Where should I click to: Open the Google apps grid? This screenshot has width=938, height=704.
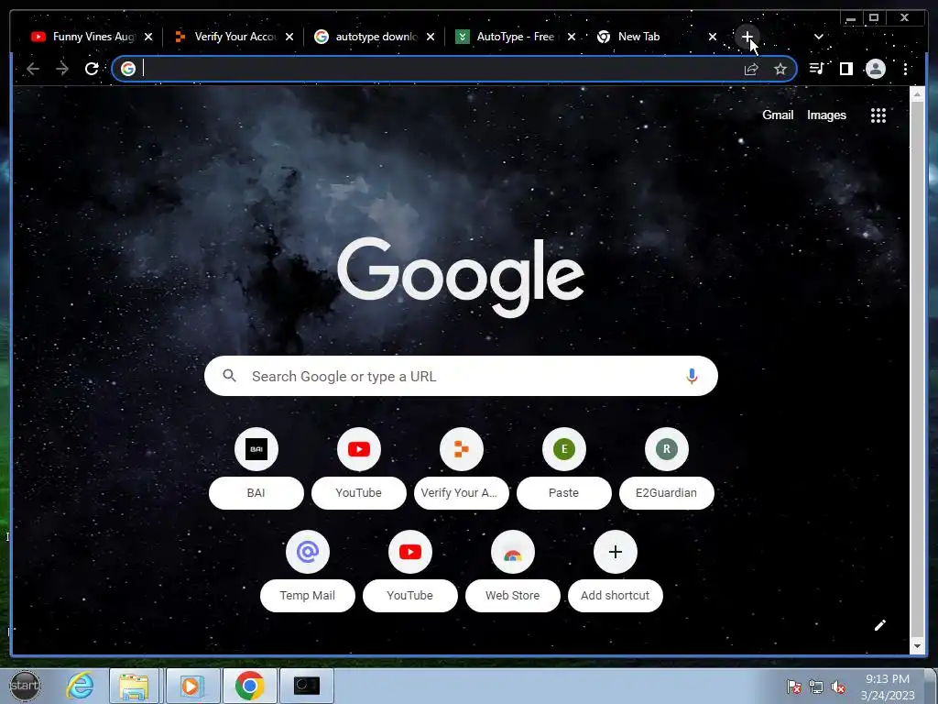[878, 115]
